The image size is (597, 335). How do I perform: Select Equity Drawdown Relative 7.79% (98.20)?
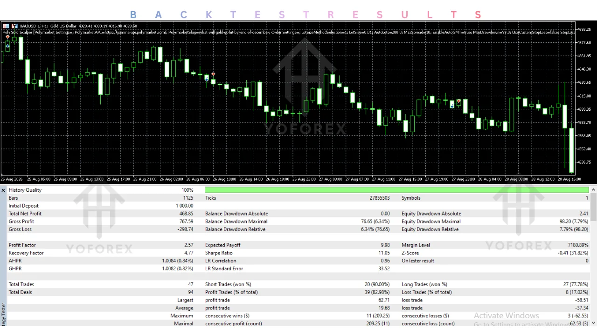(574, 229)
